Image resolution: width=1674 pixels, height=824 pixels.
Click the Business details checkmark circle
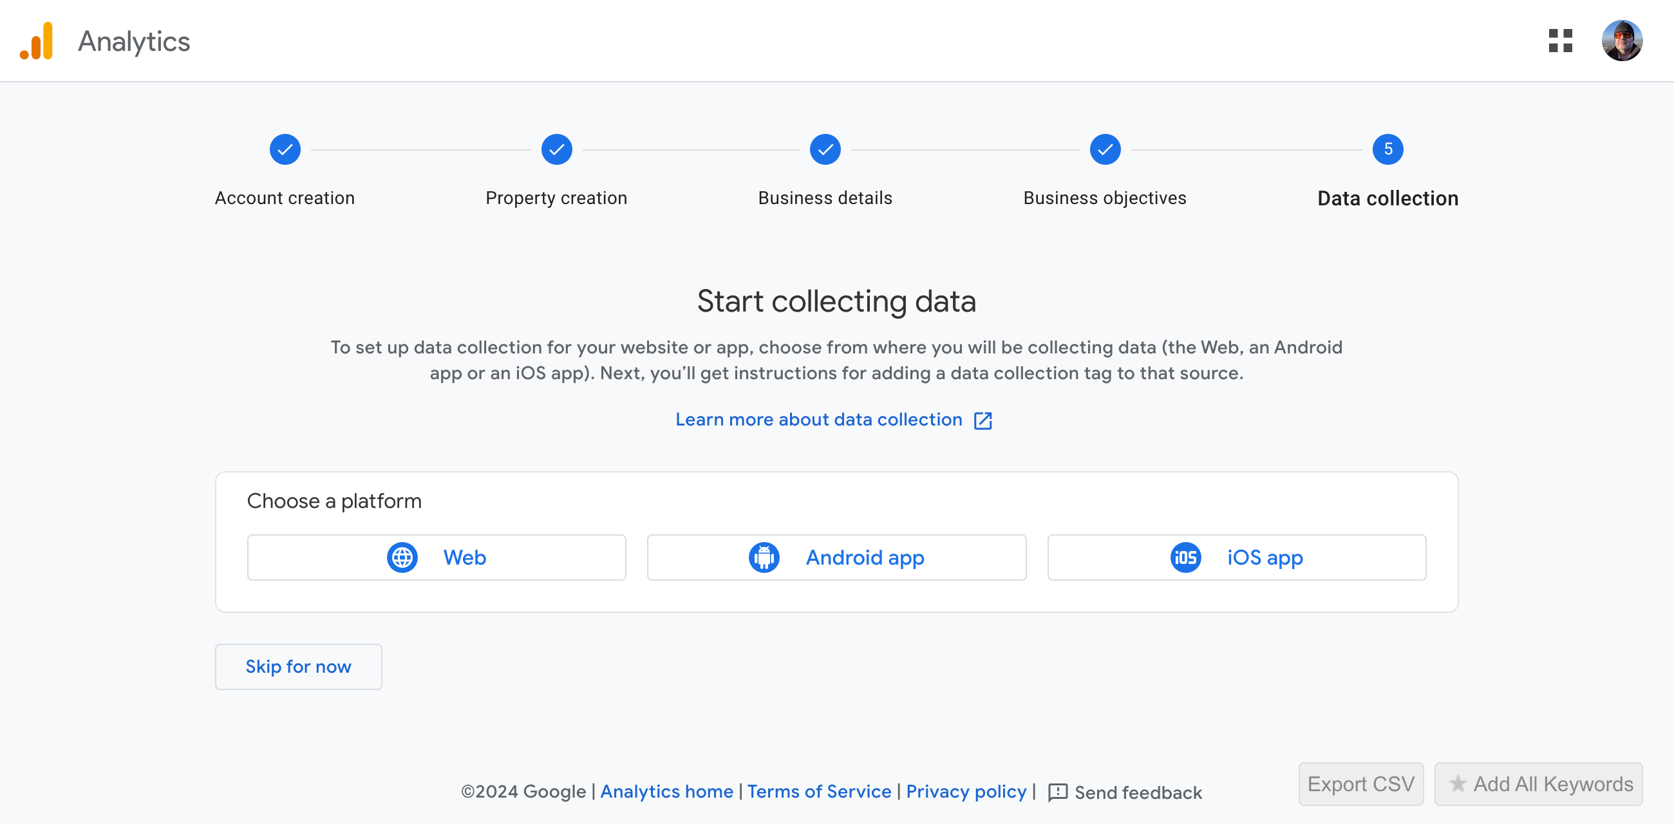[825, 149]
